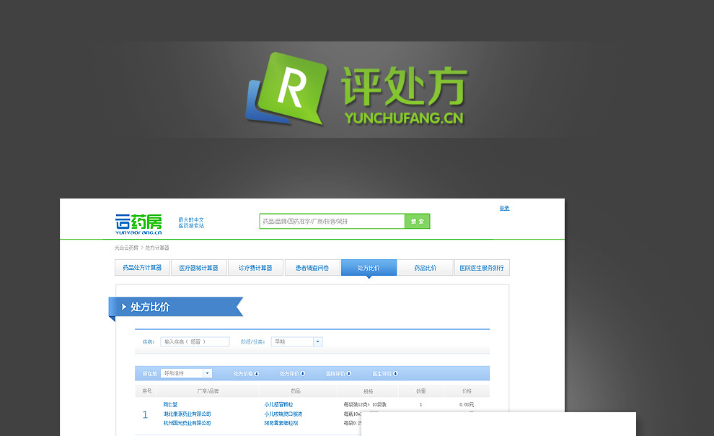714x436 pixels.
Task: Open the 医疗器械计算器 tab
Action: (198, 268)
